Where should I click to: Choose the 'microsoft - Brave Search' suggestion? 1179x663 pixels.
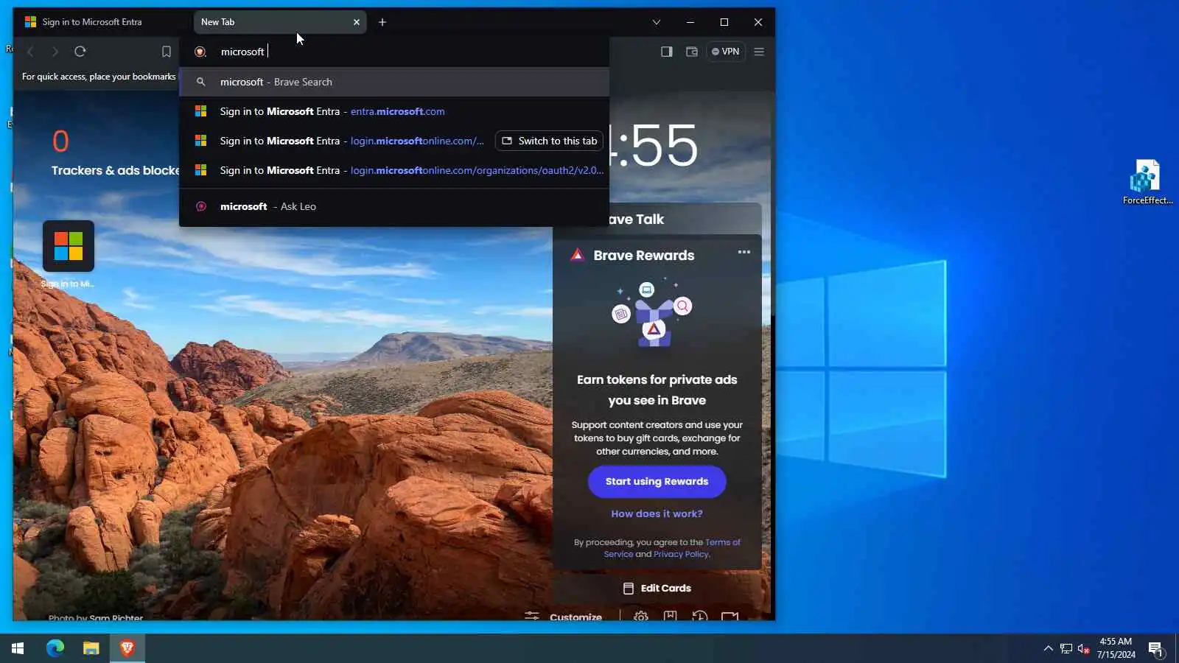(394, 82)
